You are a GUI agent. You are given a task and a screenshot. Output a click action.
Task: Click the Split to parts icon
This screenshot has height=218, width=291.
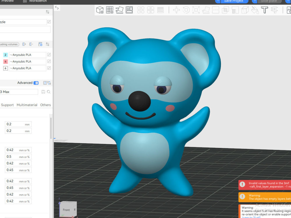[x=150, y=10]
